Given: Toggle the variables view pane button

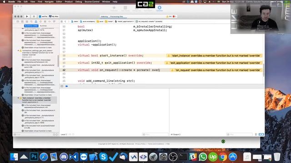Looking at the screenshot, I should (x=260, y=134).
